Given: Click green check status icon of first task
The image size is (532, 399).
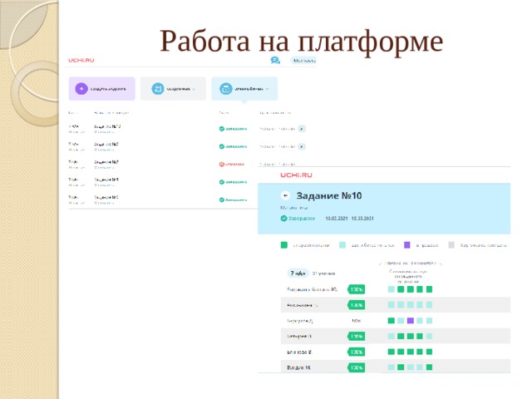Looking at the screenshot, I should [222, 129].
